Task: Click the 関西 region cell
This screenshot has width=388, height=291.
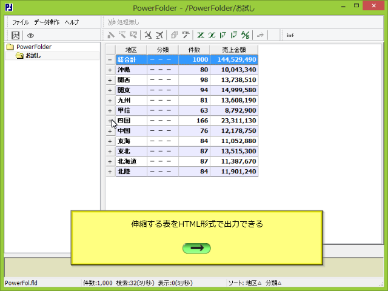Action: (131, 80)
